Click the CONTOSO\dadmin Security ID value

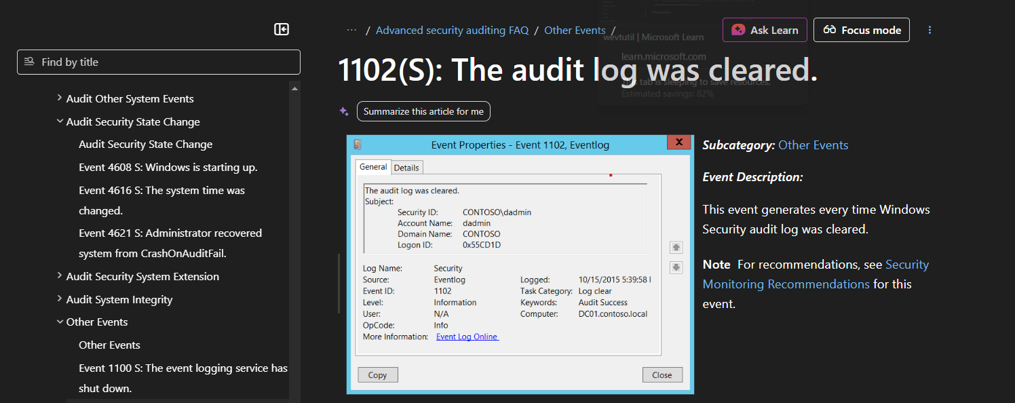[497, 212]
